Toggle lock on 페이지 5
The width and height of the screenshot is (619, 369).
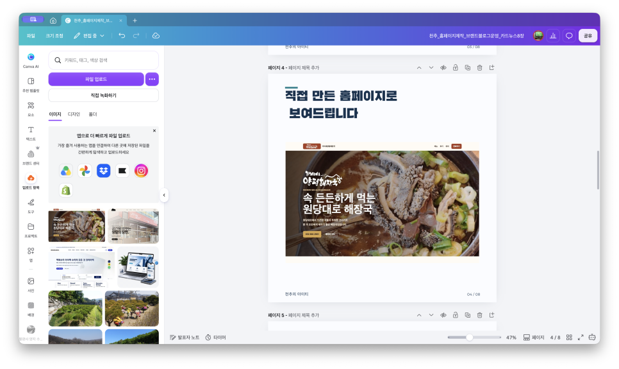455,315
